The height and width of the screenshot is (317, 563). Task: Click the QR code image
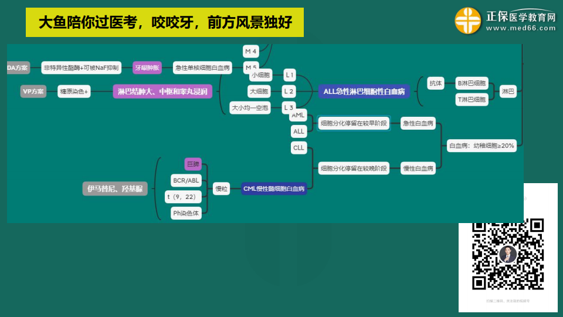[x=508, y=254]
